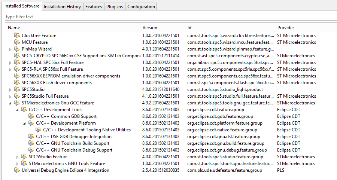Collapse the STMicroelectronics Gnu GCC feature node
This screenshot has height=180, width=337.
10,103
